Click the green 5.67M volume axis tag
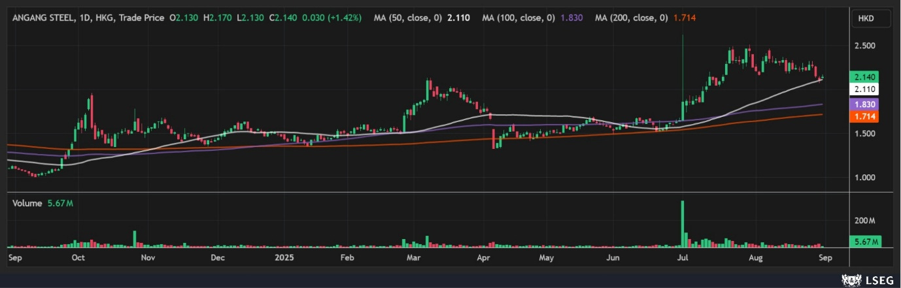The width and height of the screenshot is (901, 288). click(x=866, y=242)
